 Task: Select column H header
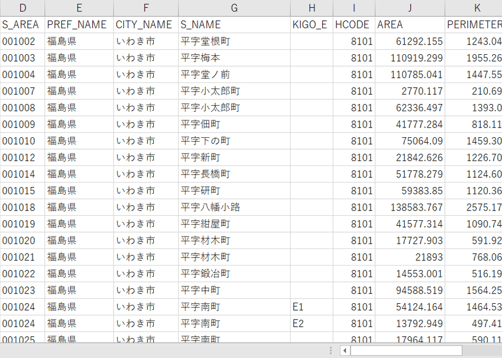coord(311,8)
